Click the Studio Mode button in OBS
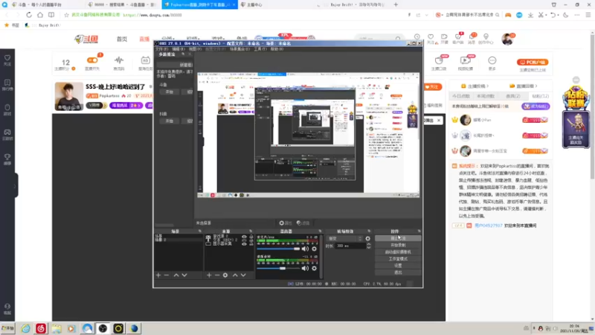595x335 pixels. click(398, 259)
